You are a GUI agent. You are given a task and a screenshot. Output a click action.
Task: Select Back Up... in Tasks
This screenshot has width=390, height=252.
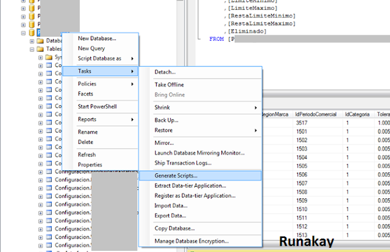(x=166, y=120)
